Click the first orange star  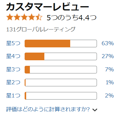10,17
